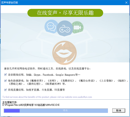Screen dimensions: 130x117
Task: Click the 《黑暗之魂》 second games line
Action: coord(37,84)
